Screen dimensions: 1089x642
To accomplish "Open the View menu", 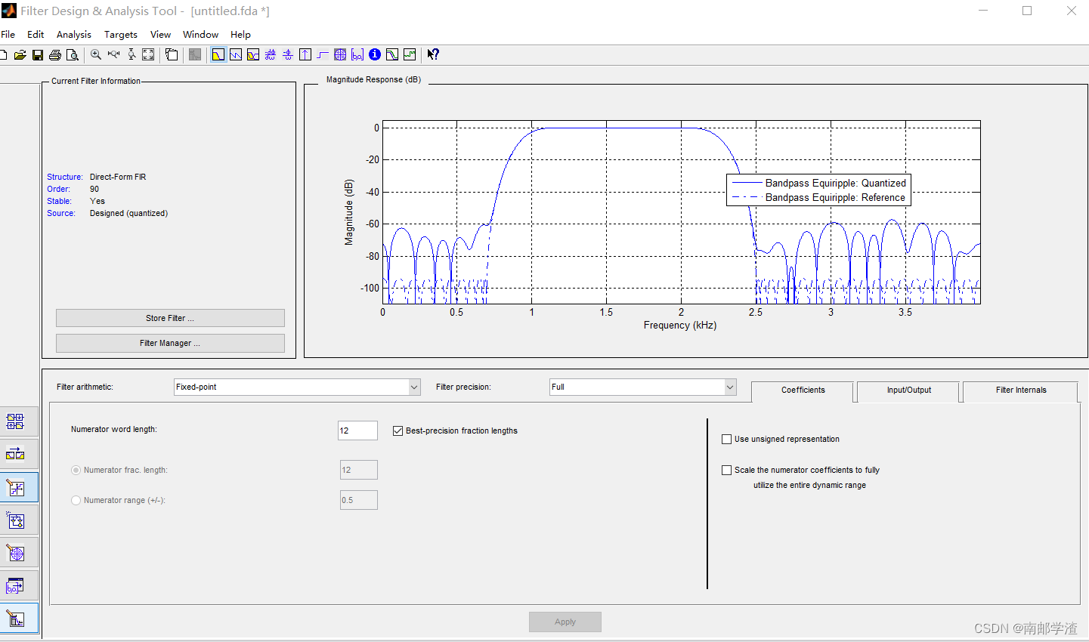I will tap(160, 34).
